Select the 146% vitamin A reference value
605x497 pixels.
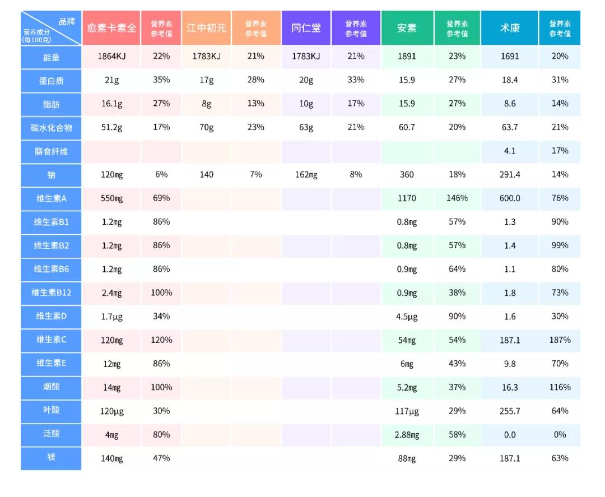pyautogui.click(x=457, y=198)
